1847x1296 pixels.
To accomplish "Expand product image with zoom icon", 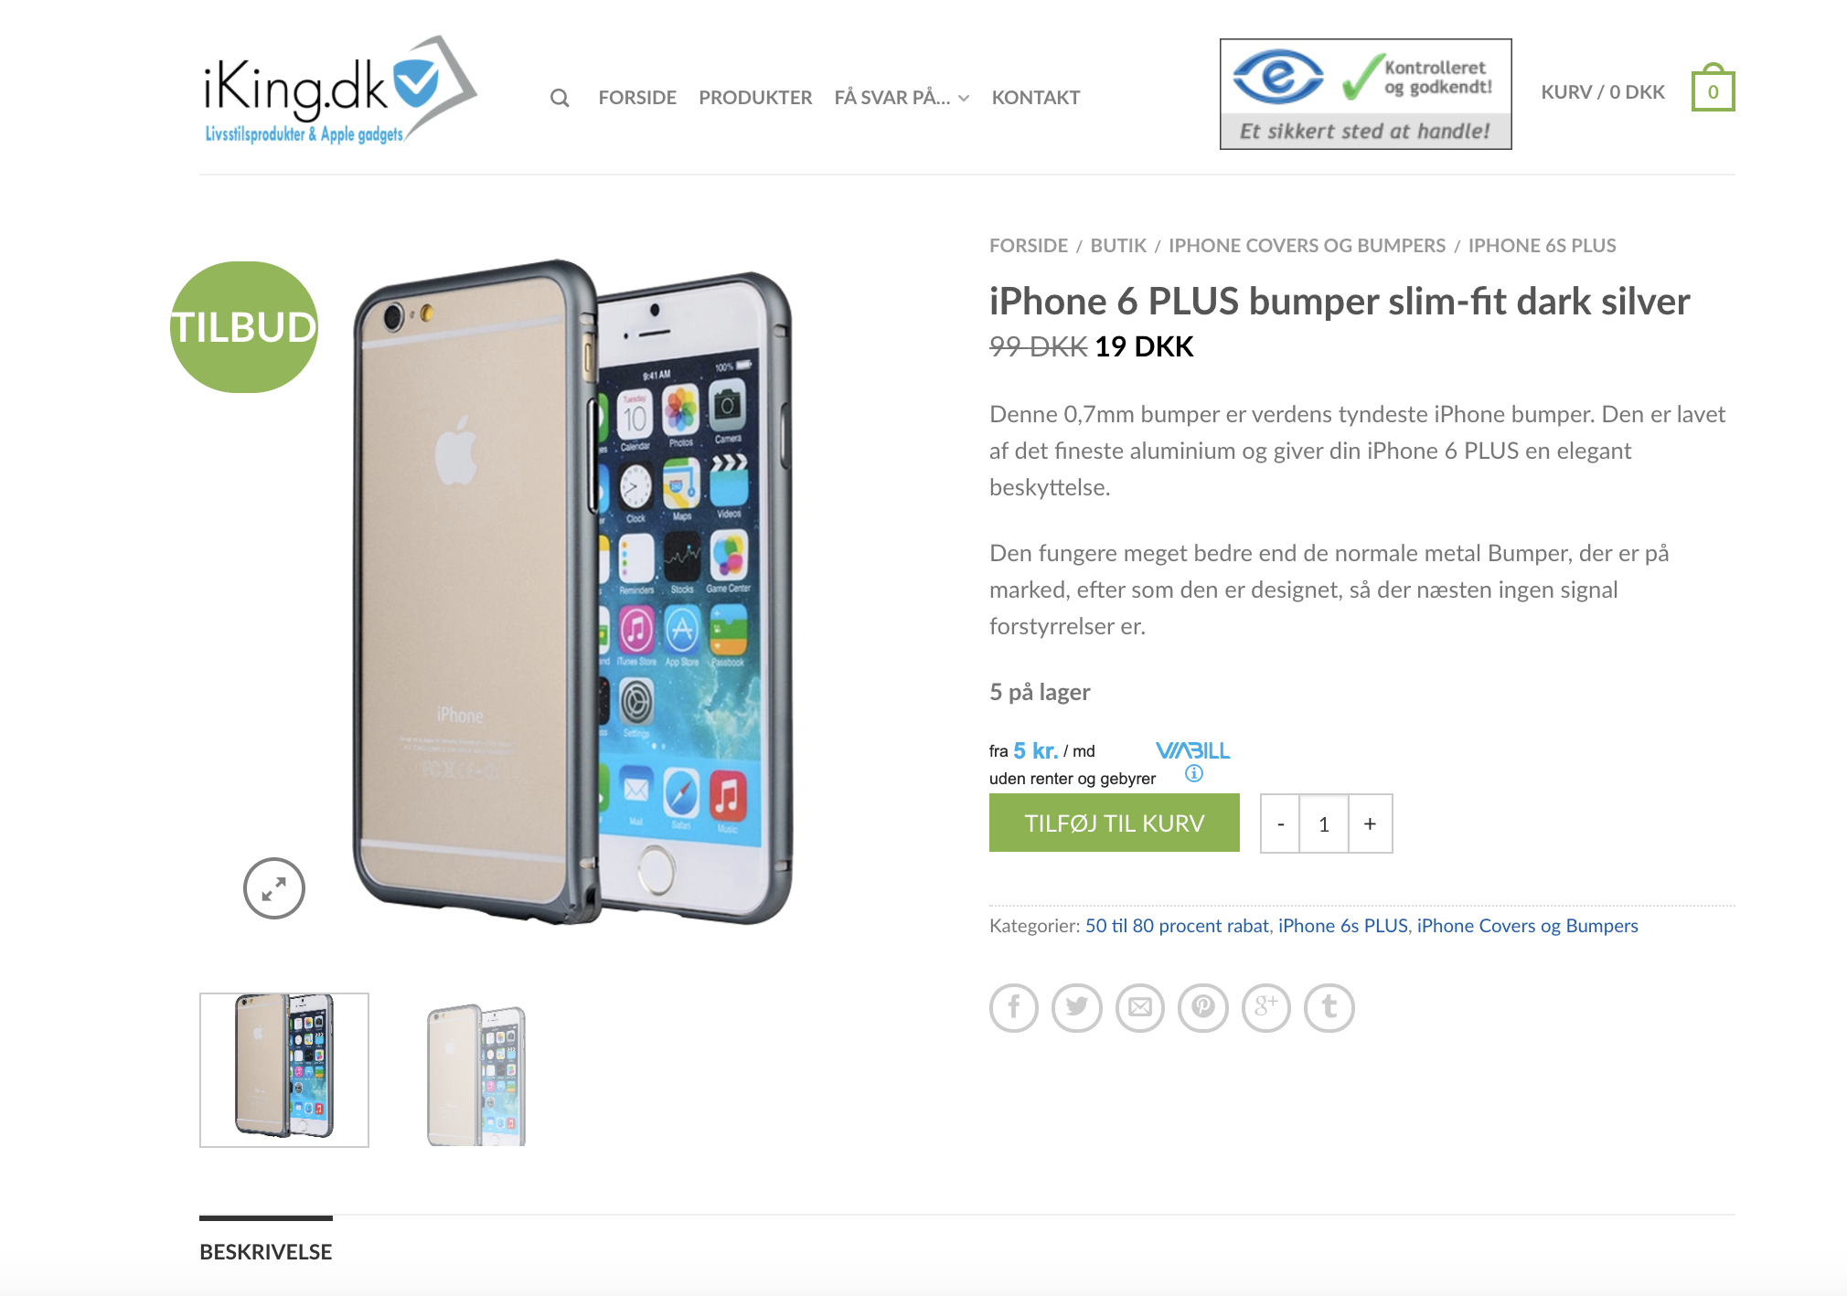I will pyautogui.click(x=274, y=888).
